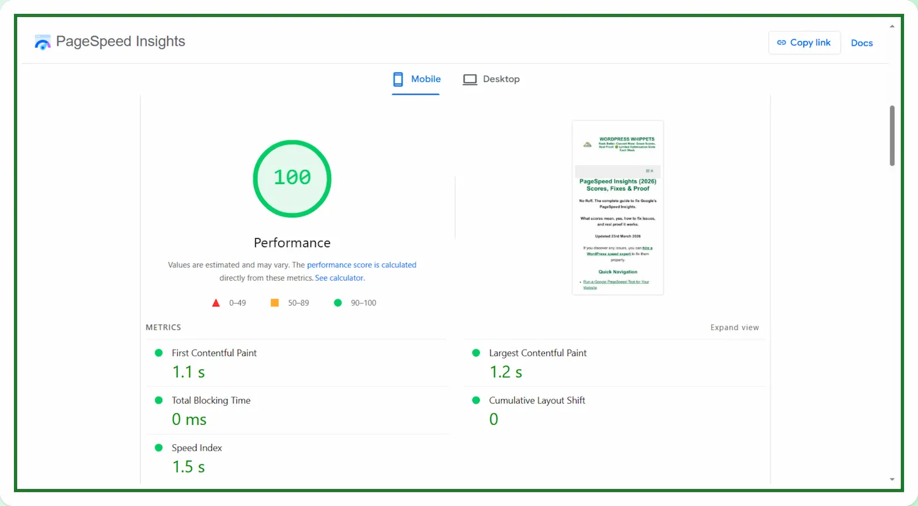Click the orange square legend icon
This screenshot has width=918, height=506.
(274, 303)
